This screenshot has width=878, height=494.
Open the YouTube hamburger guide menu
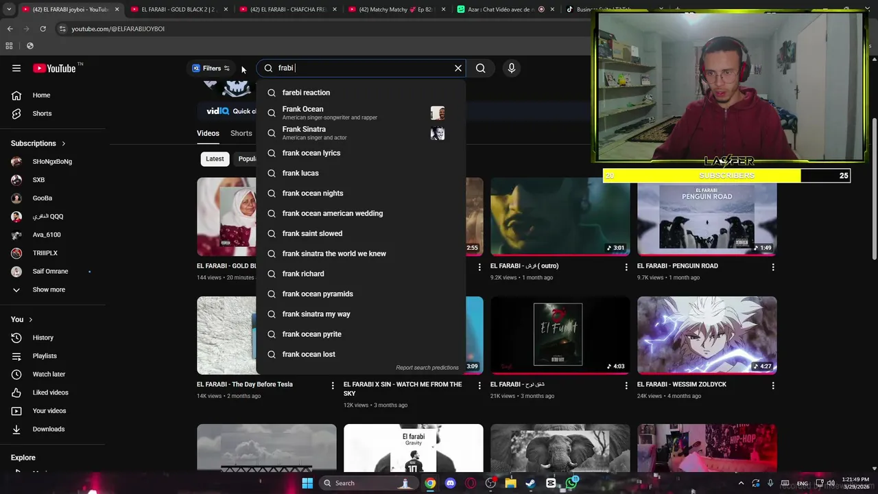pyautogui.click(x=16, y=68)
